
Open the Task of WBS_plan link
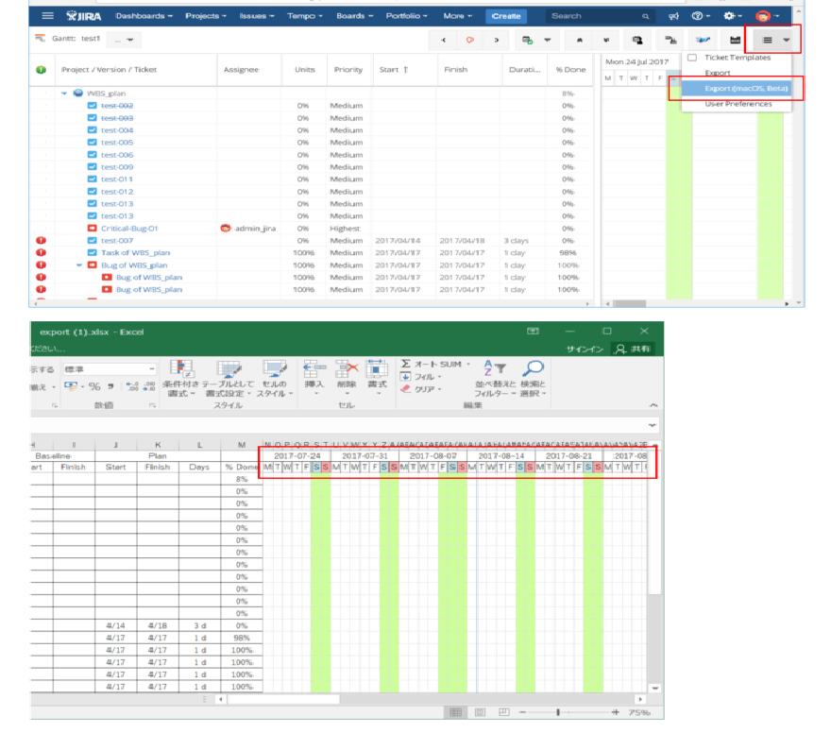click(136, 253)
